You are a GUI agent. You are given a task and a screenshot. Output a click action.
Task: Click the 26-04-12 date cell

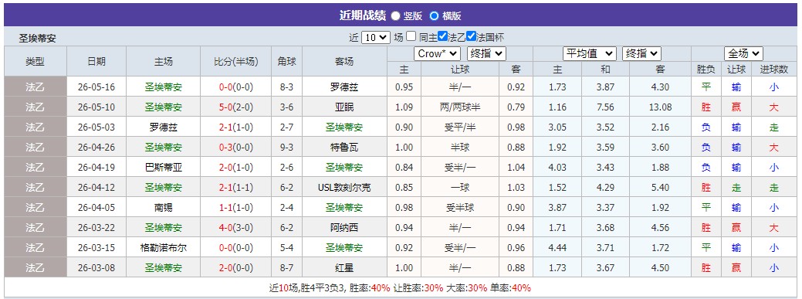[x=96, y=188]
